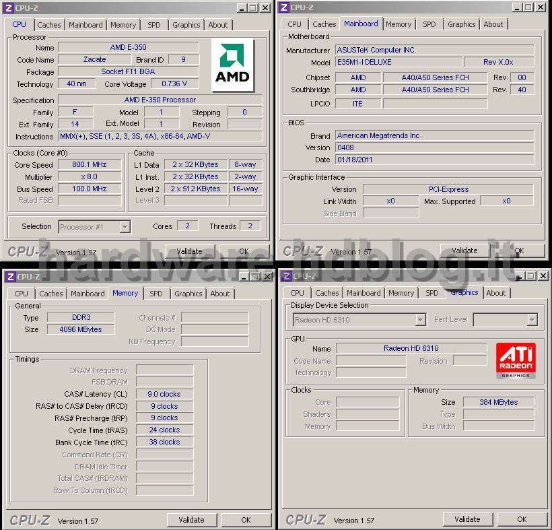Screen dimensions: 552x530
Task: Click the CPU-Z title icon in the CPU tab window
Action: pyautogui.click(x=9, y=8)
